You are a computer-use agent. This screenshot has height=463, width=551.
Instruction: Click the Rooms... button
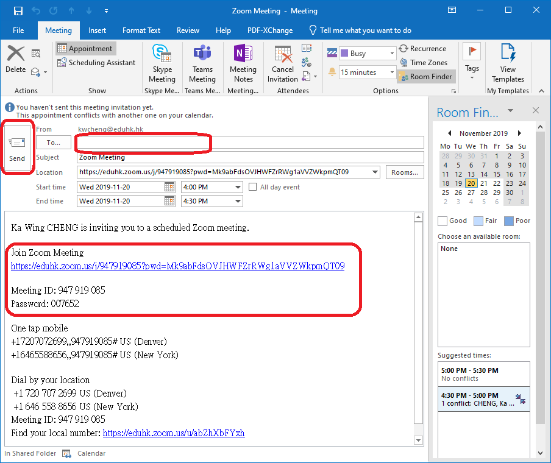(405, 172)
